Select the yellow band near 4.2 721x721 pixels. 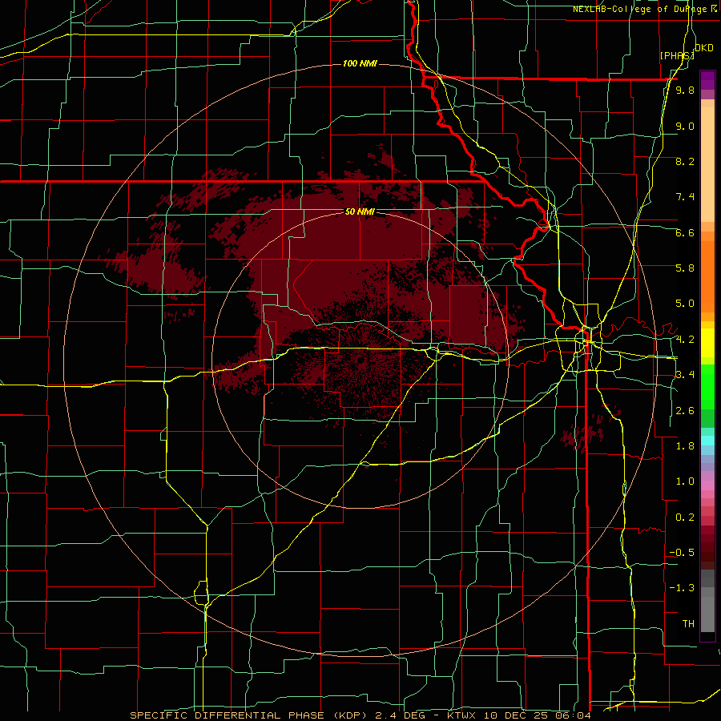[x=707, y=343]
